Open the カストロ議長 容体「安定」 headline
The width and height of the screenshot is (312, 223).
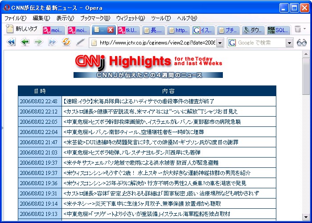coord(161,194)
